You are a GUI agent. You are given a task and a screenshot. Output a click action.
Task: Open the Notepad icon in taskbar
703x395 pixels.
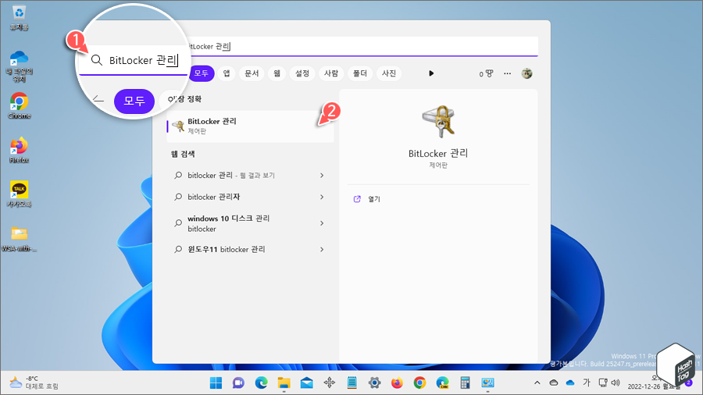tap(352, 383)
